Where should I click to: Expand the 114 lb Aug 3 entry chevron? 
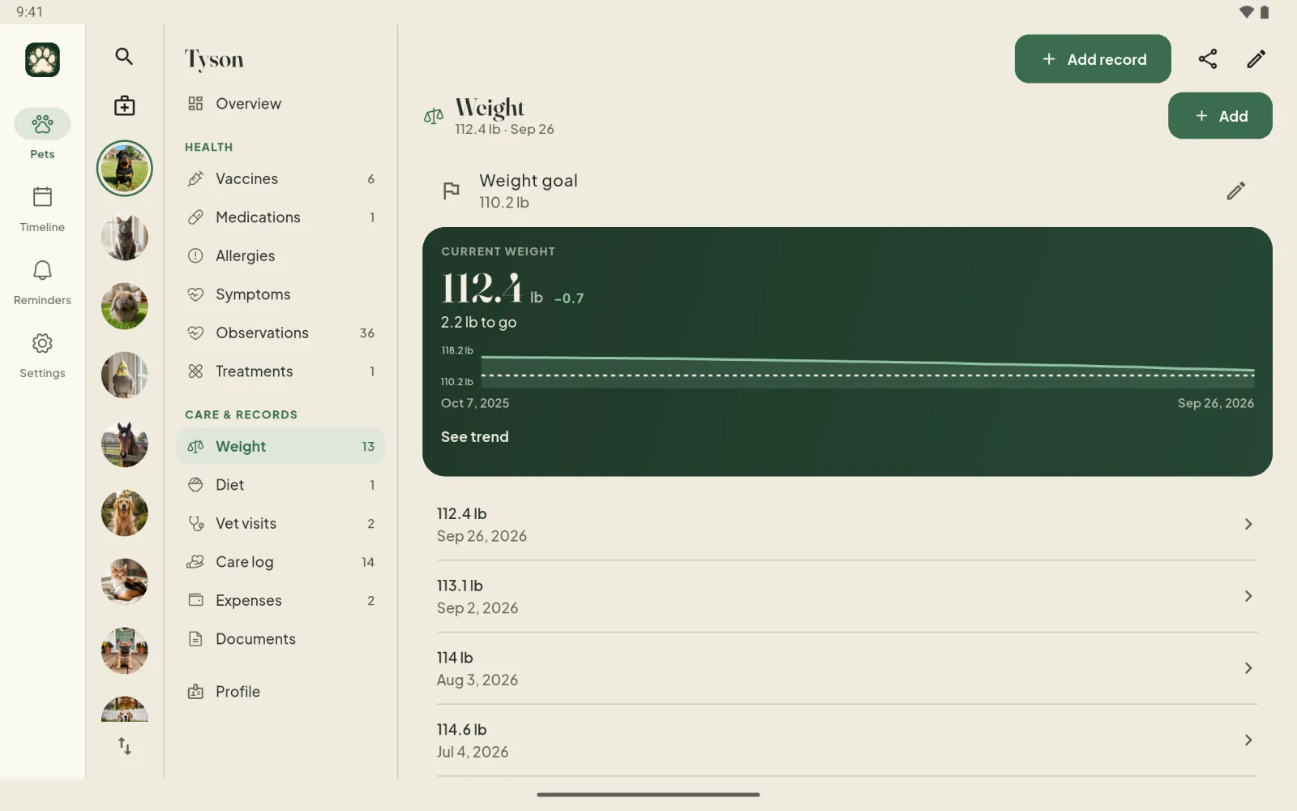(x=1248, y=668)
